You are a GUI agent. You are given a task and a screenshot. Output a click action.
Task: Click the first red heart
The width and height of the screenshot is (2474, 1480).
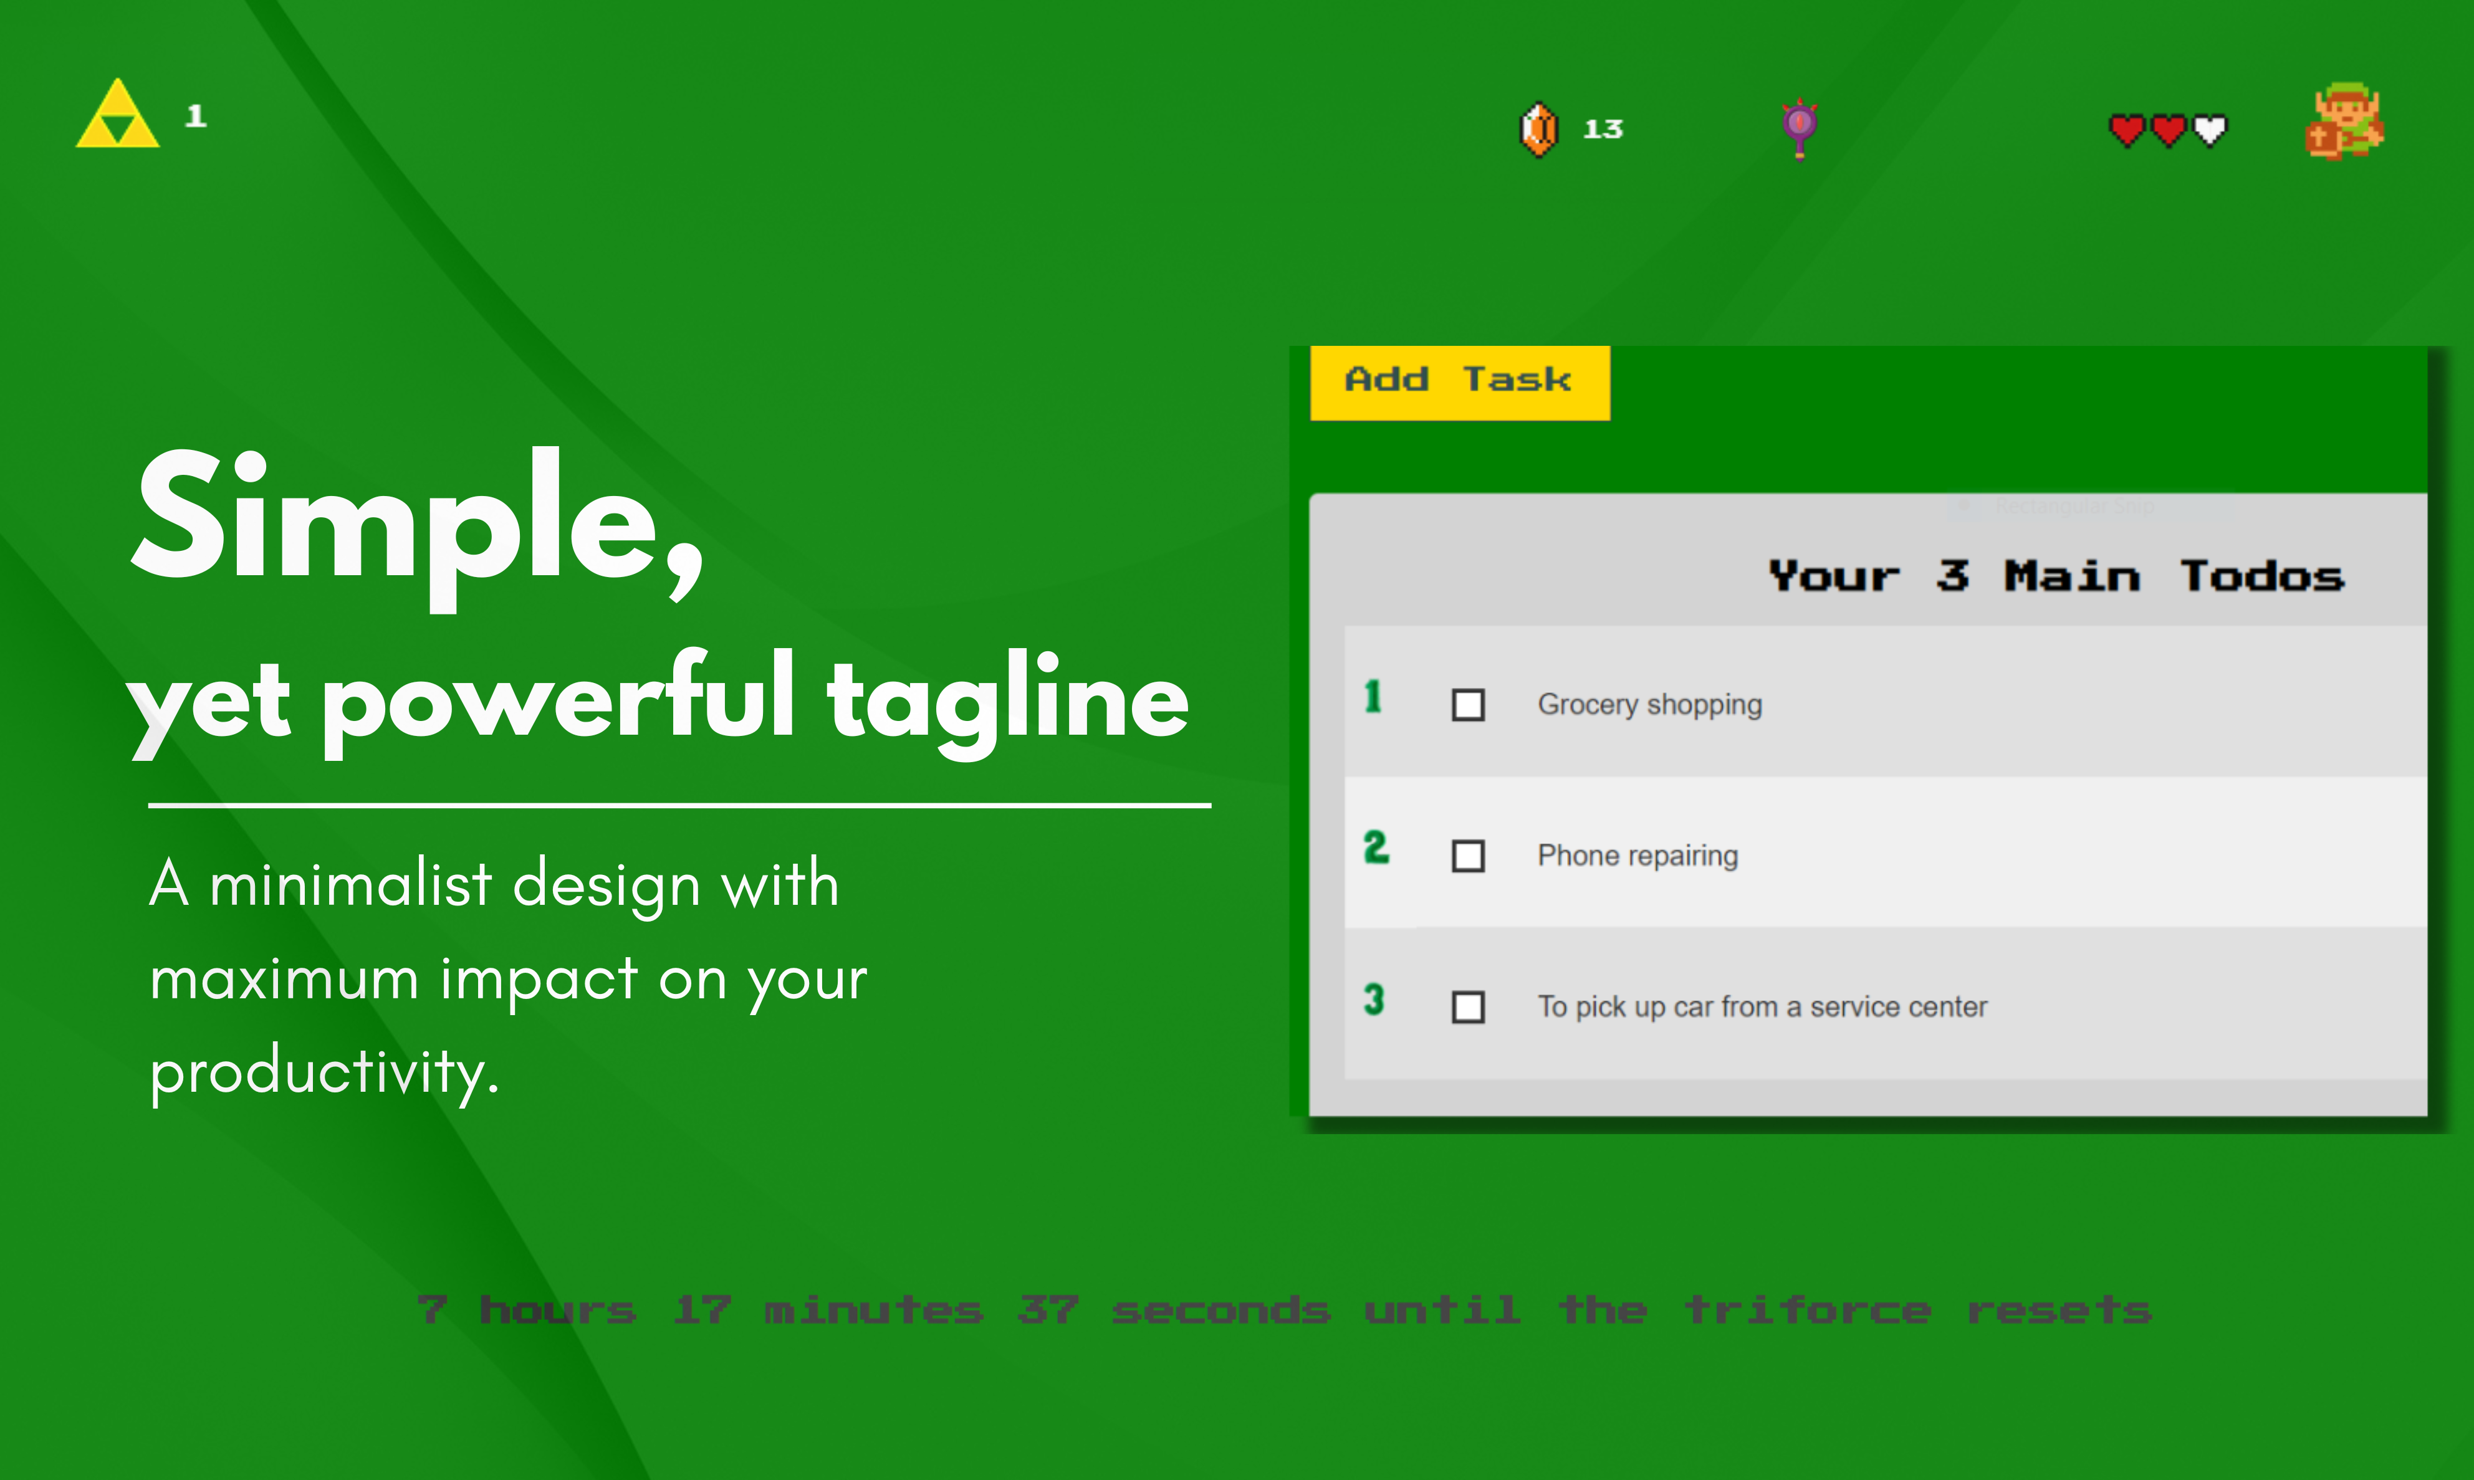[x=2126, y=131]
